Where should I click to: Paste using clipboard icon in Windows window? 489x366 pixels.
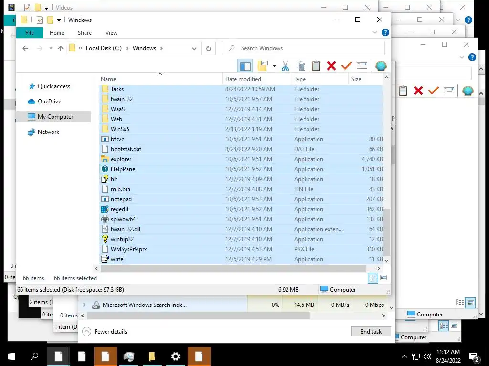(316, 66)
